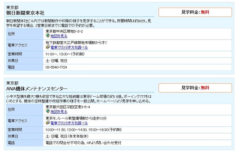This screenshot has width=237, height=151.
Task: Click text 東京モノレール新整備場駅から徒歩10分
Action: click(76, 118)
